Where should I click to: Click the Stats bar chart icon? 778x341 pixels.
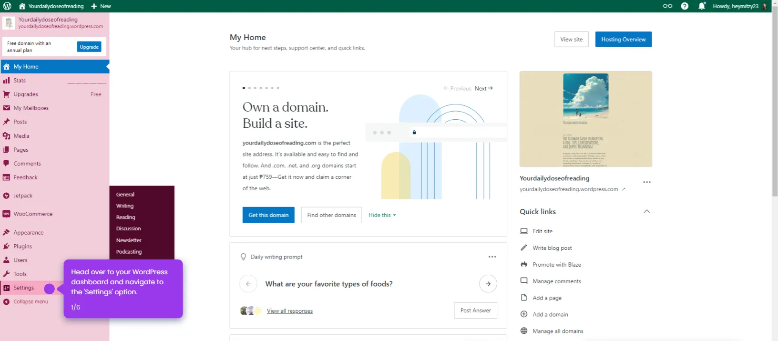6,81
